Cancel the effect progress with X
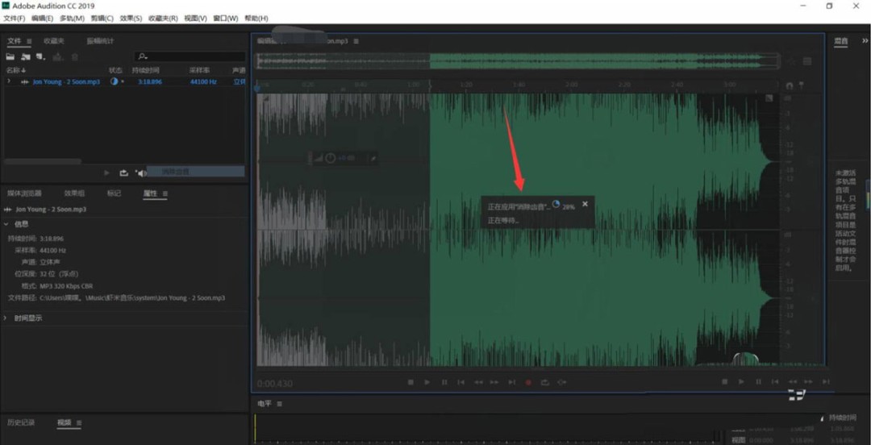 coord(585,204)
